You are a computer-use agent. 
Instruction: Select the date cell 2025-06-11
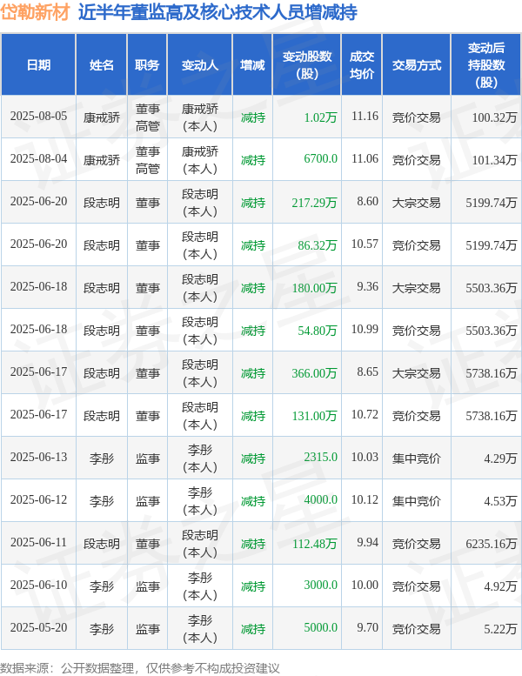tap(39, 543)
